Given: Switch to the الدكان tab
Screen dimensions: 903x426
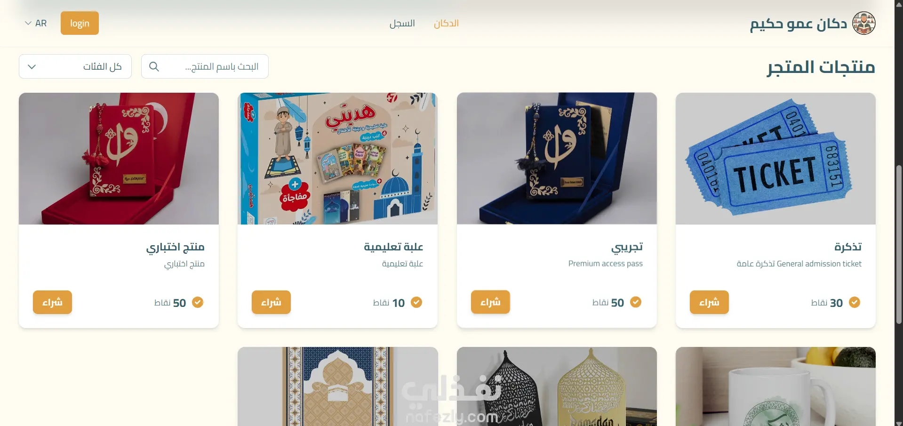Looking at the screenshot, I should 446,24.
